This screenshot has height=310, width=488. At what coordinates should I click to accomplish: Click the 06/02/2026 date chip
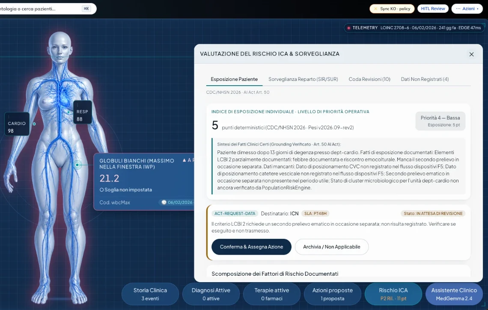pos(176,202)
